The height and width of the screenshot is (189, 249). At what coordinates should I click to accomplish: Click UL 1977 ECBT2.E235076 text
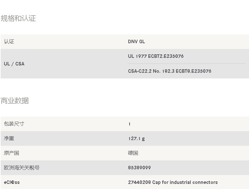tap(156, 56)
